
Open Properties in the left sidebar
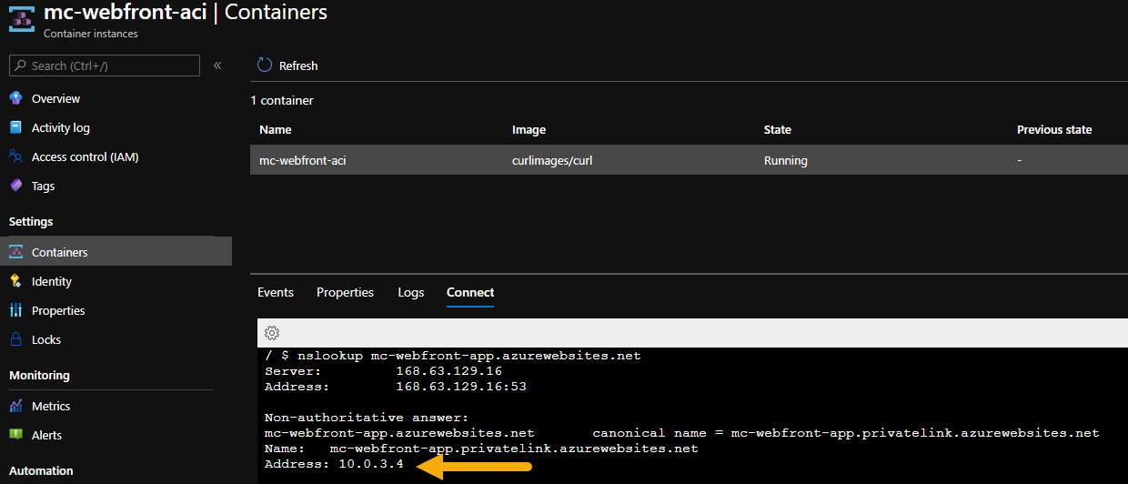[58, 310]
